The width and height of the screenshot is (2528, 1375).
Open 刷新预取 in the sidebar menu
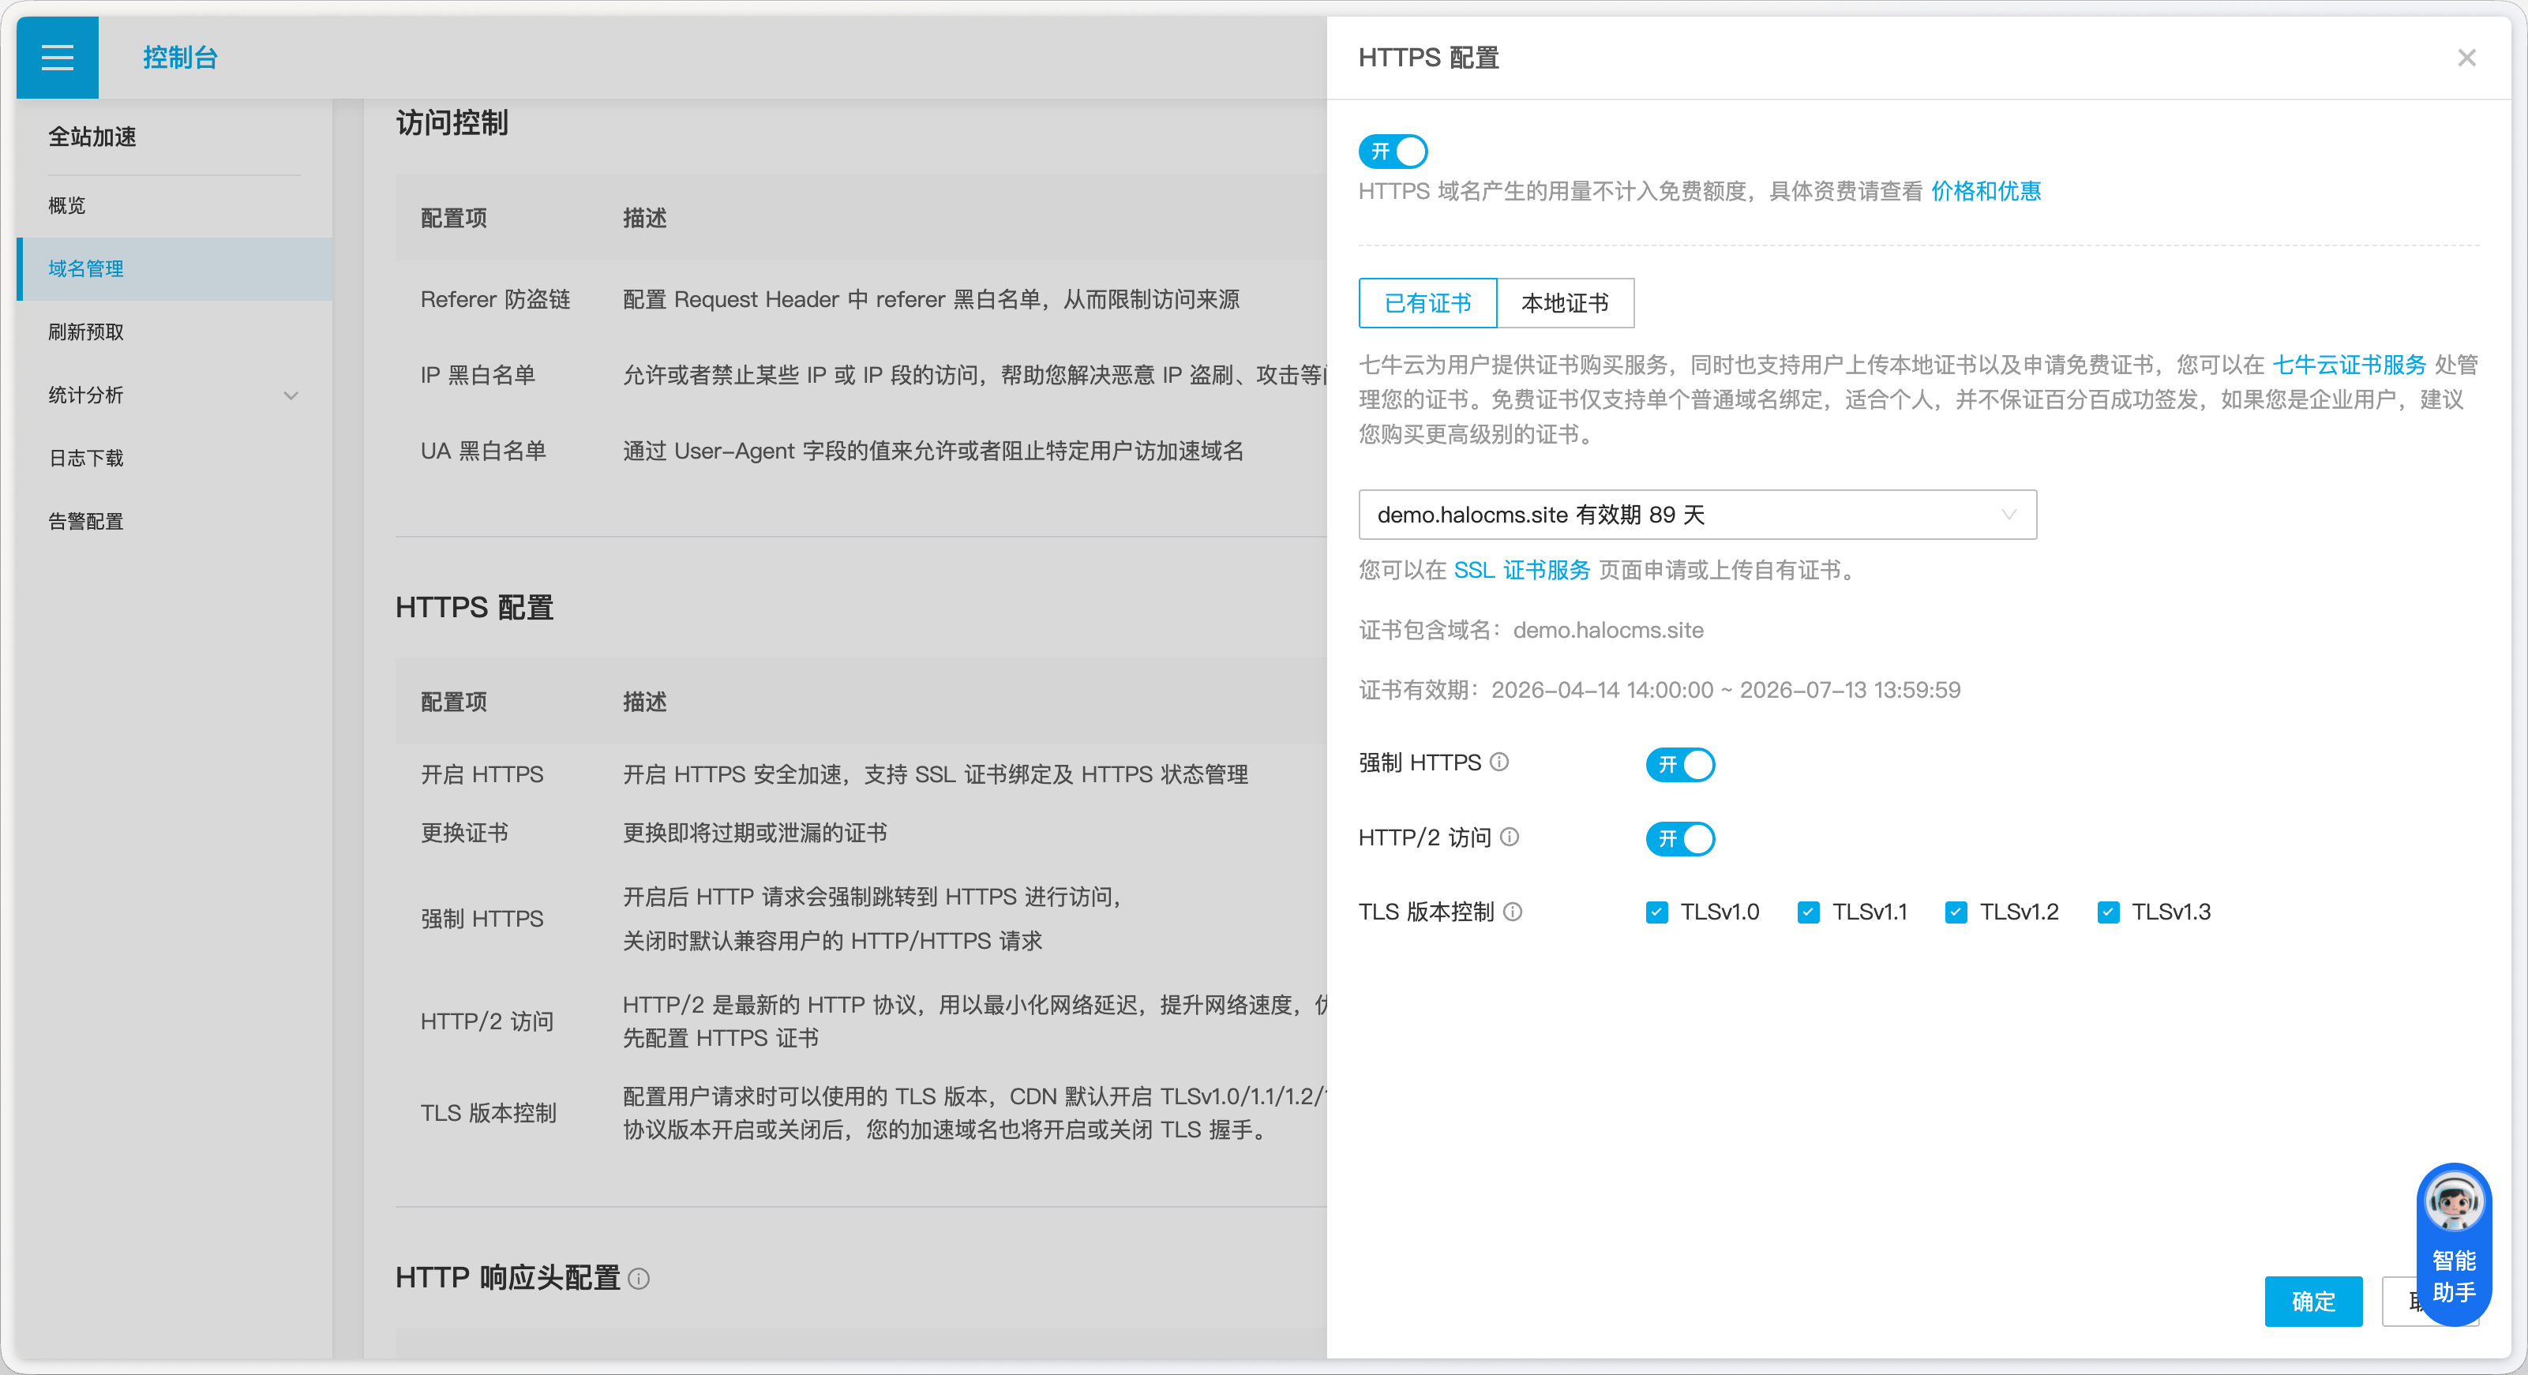[x=86, y=332]
